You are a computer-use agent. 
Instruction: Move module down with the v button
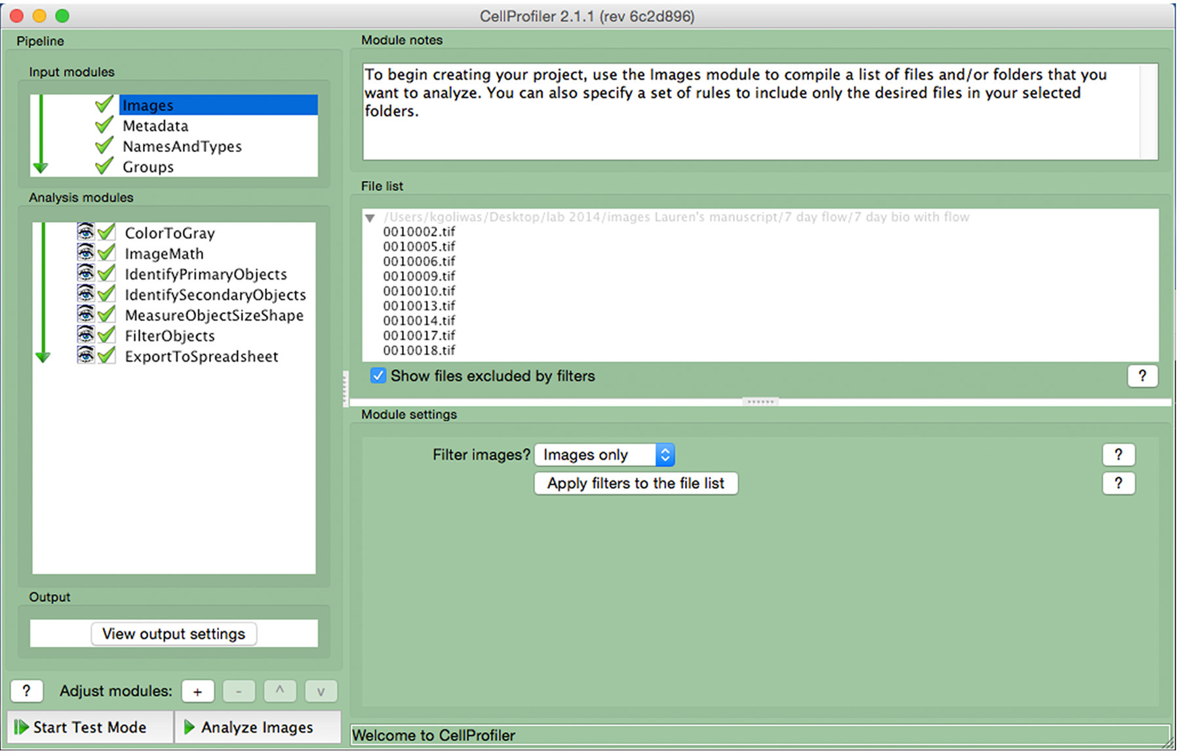[x=321, y=691]
